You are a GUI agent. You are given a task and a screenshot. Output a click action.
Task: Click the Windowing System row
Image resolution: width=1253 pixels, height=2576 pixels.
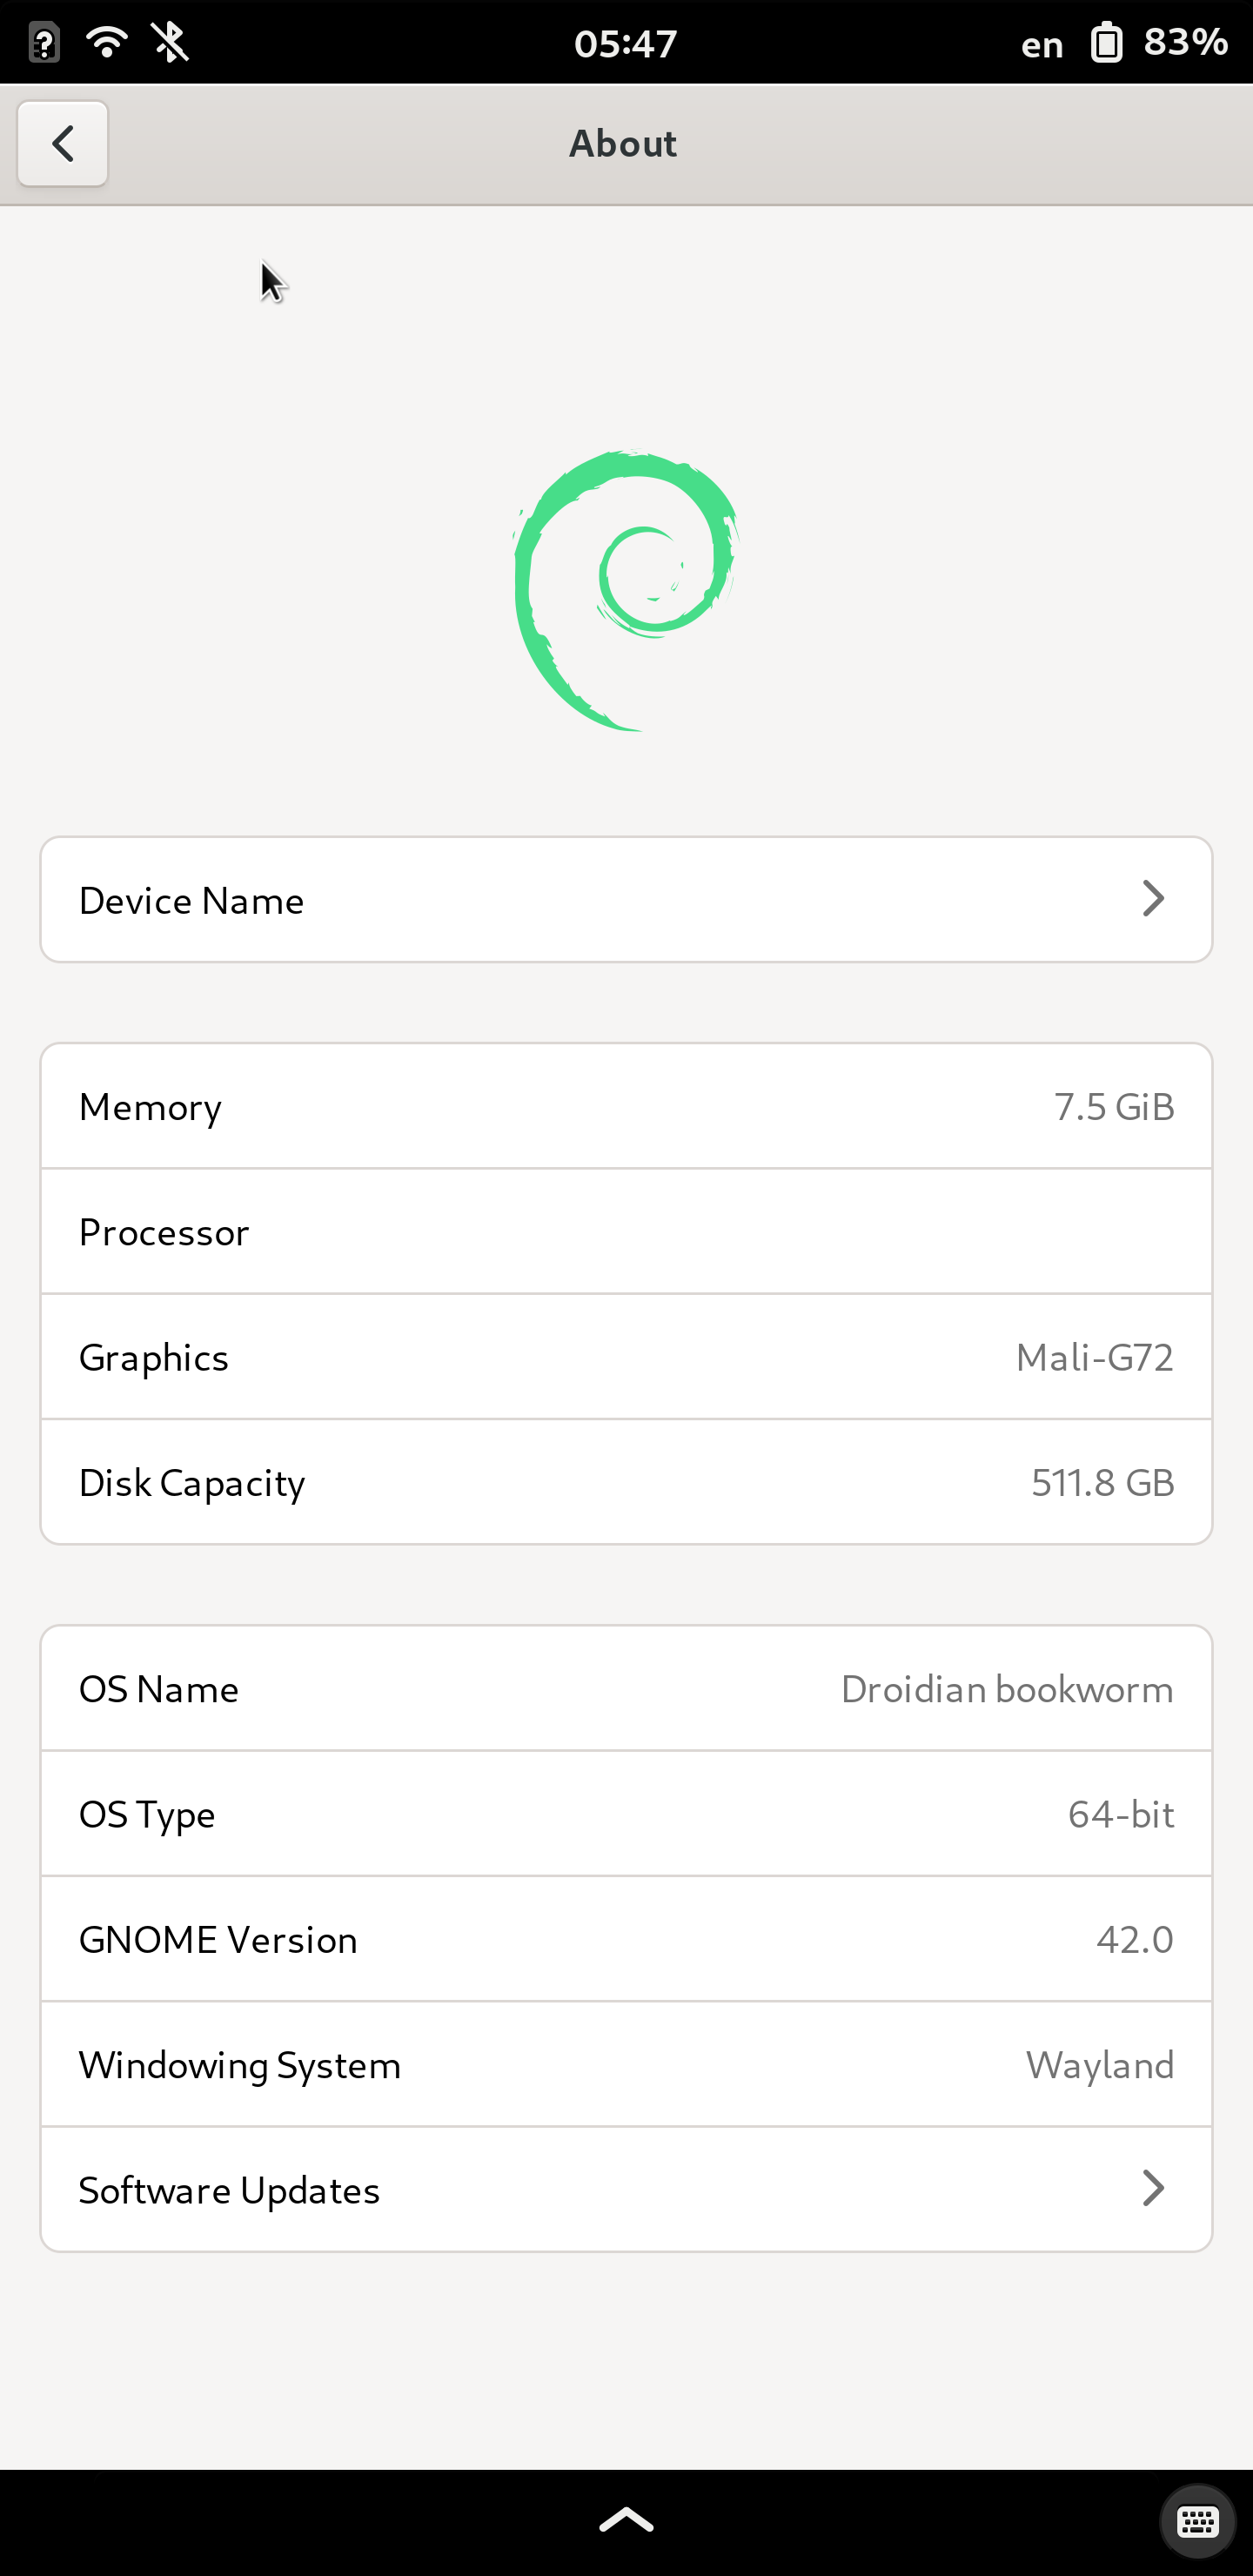point(626,2065)
